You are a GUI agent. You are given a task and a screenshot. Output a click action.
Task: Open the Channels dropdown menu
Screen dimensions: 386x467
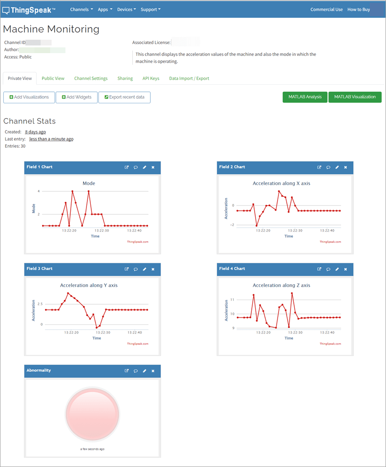coord(81,9)
